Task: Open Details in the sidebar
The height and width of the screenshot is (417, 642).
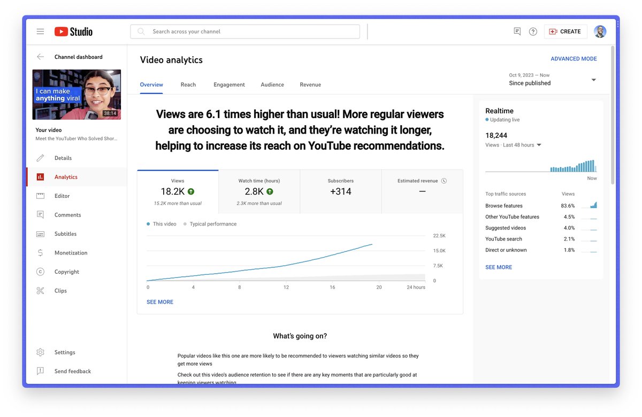Action: pyautogui.click(x=77, y=158)
